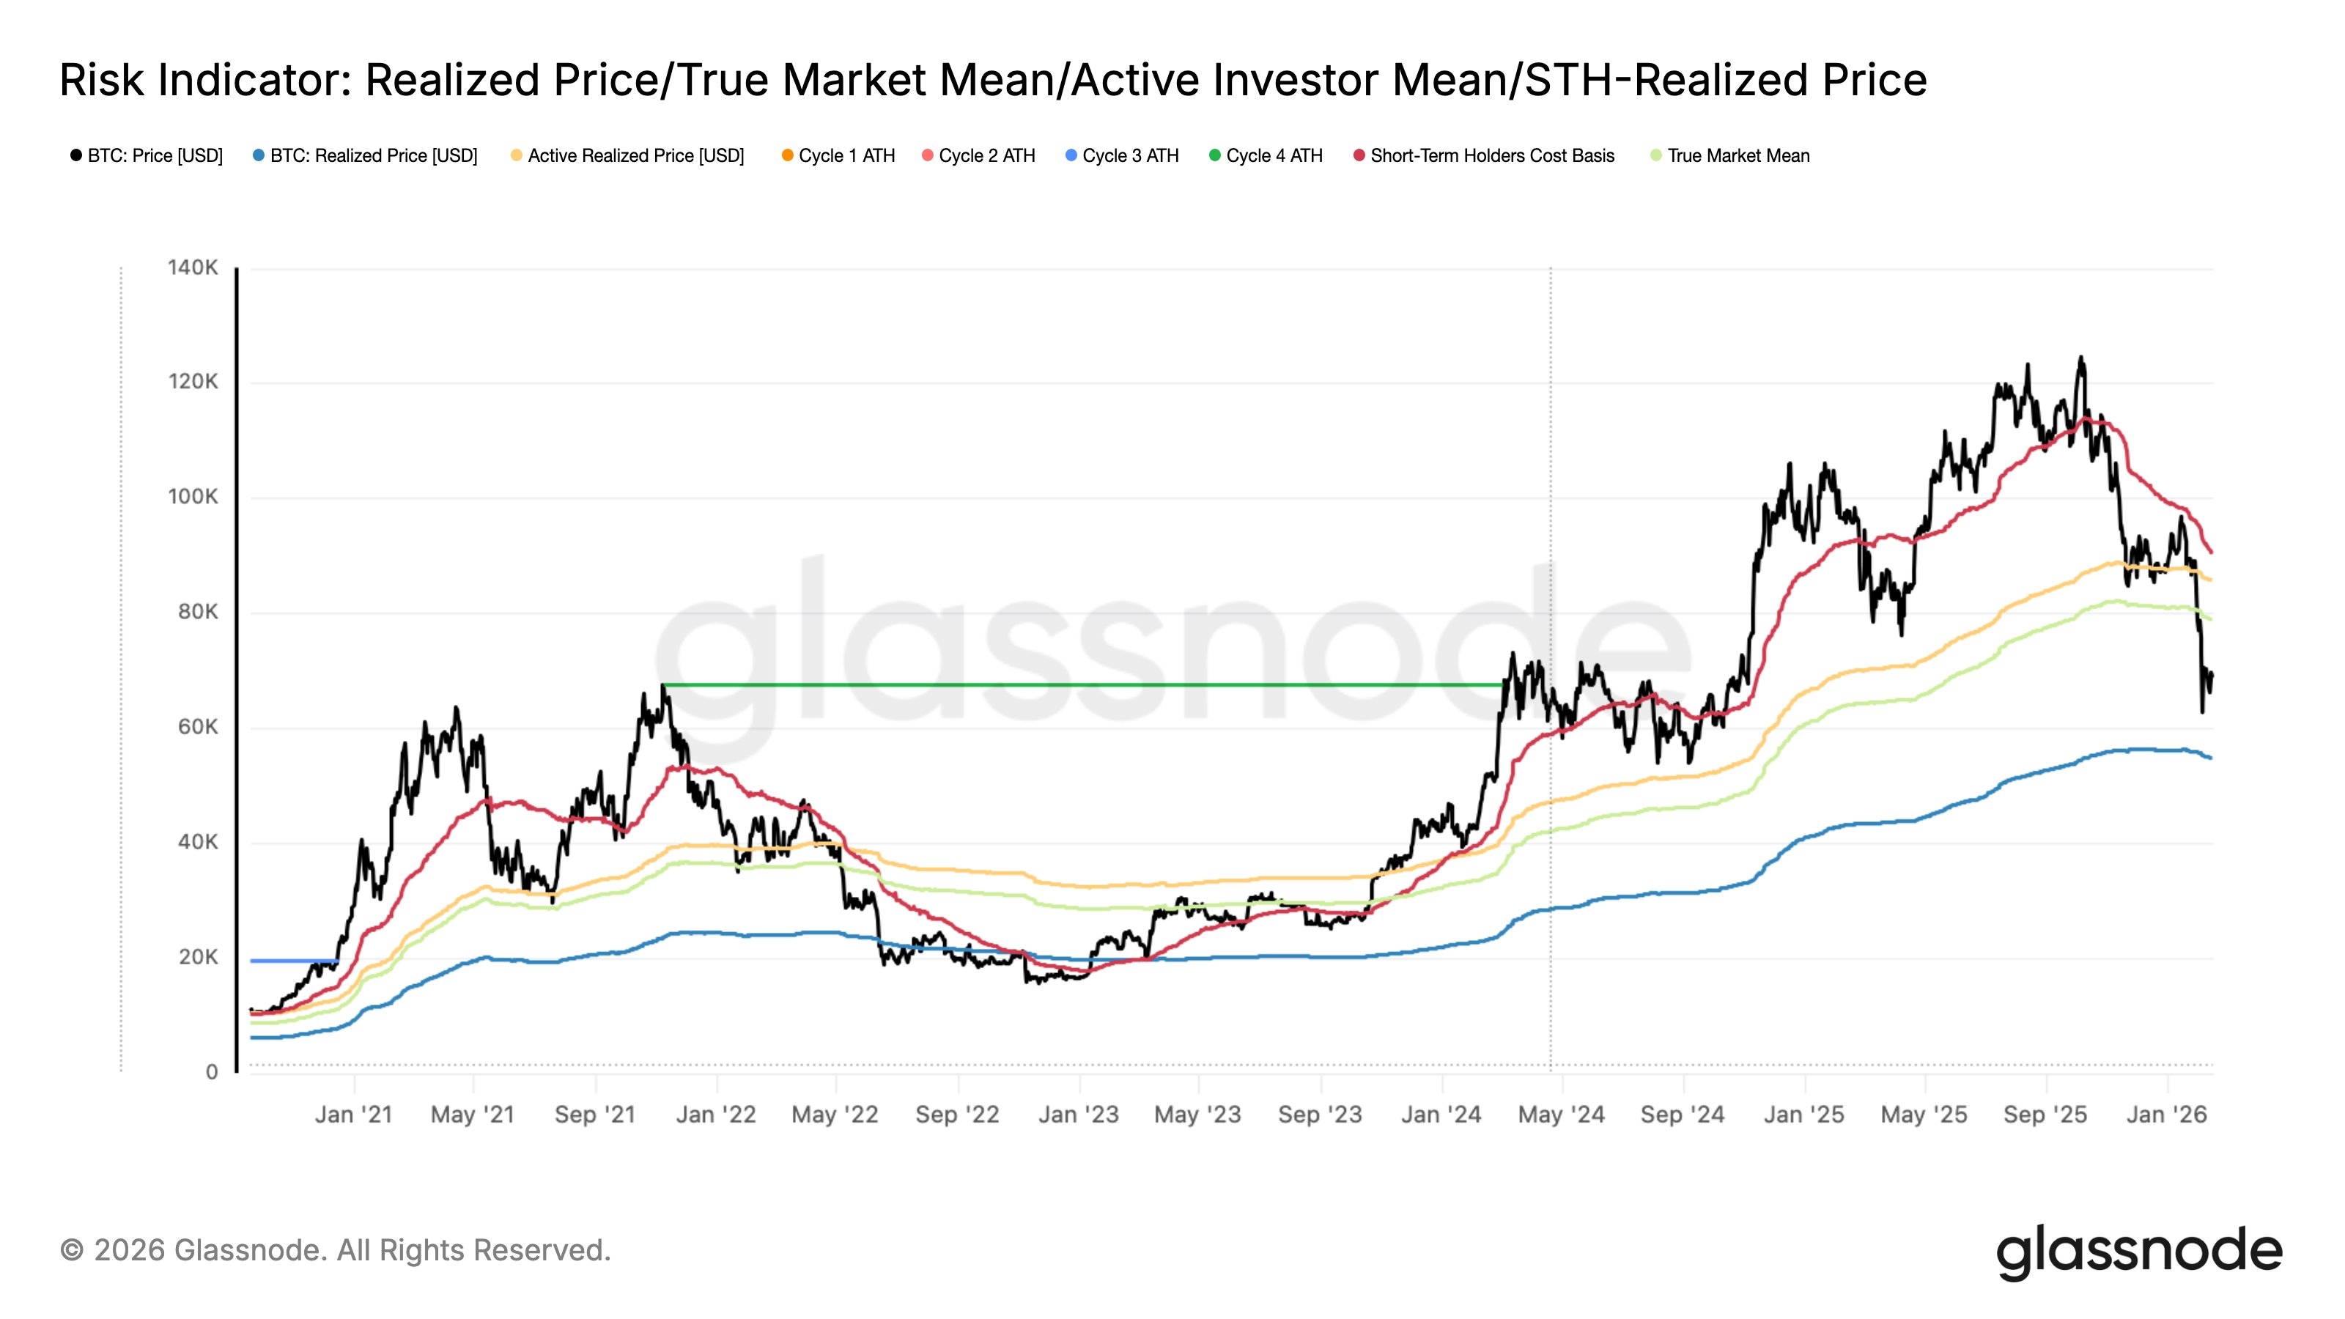Select the Jan '24 x-axis label
The image size is (2345, 1319).
(x=1441, y=1115)
